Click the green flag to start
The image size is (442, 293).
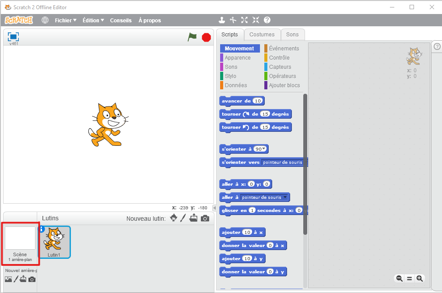click(x=192, y=37)
